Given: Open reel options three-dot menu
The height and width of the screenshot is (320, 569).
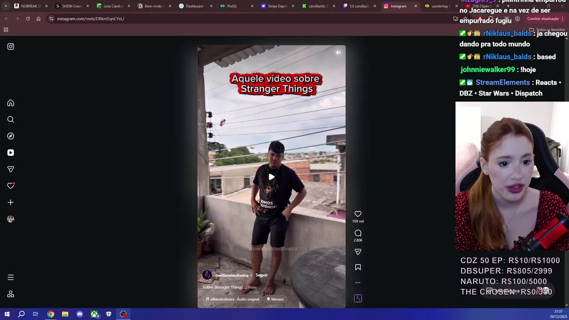Looking at the screenshot, I should [x=358, y=282].
